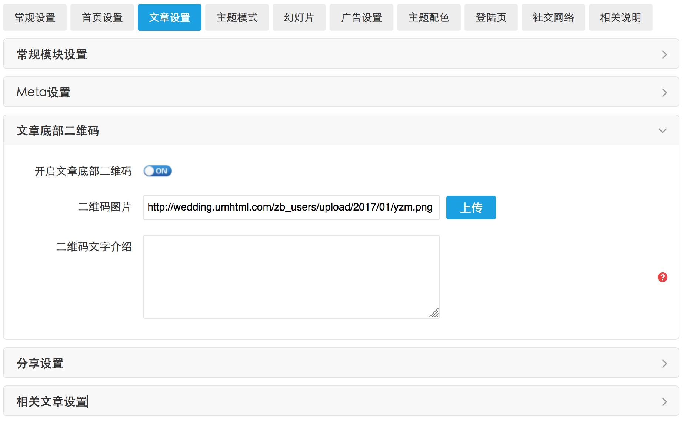Open the 首页设置 tab

[x=102, y=17]
